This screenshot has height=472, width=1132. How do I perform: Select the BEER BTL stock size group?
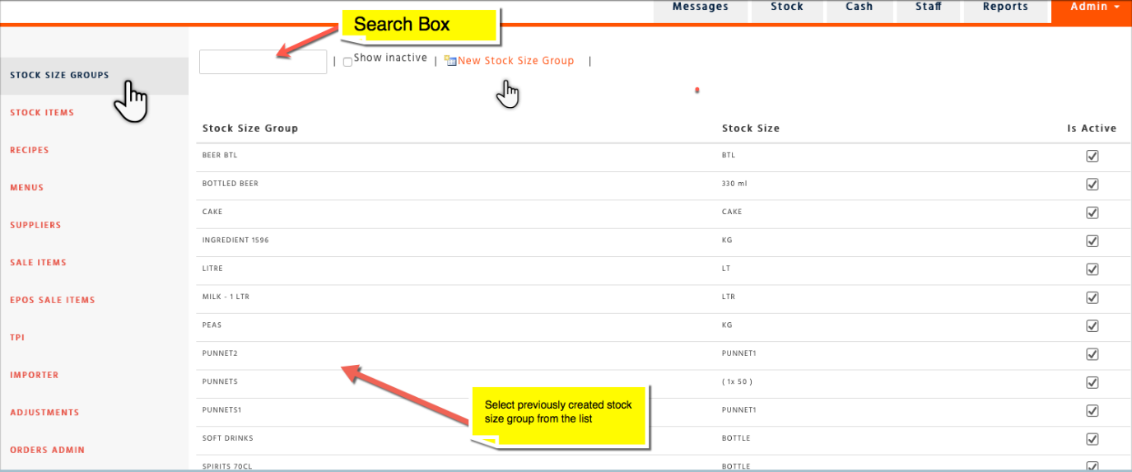[220, 155]
